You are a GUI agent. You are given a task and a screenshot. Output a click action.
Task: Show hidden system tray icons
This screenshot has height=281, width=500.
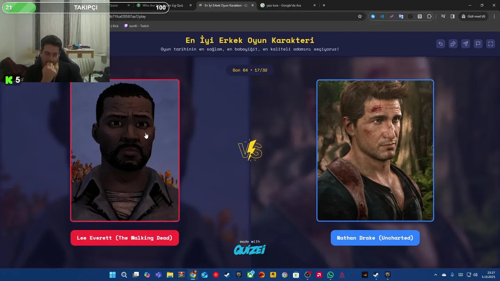pyautogui.click(x=436, y=275)
